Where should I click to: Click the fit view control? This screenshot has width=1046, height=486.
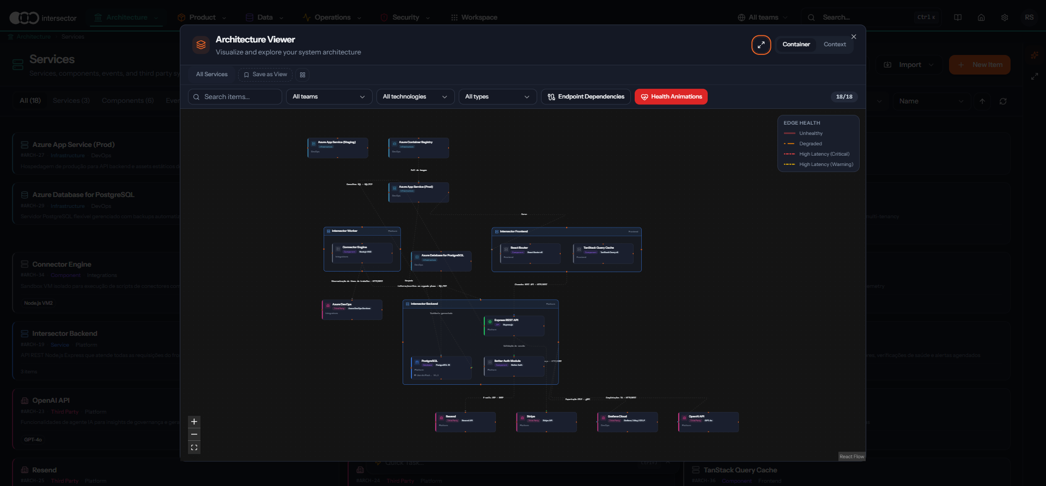pos(194,447)
